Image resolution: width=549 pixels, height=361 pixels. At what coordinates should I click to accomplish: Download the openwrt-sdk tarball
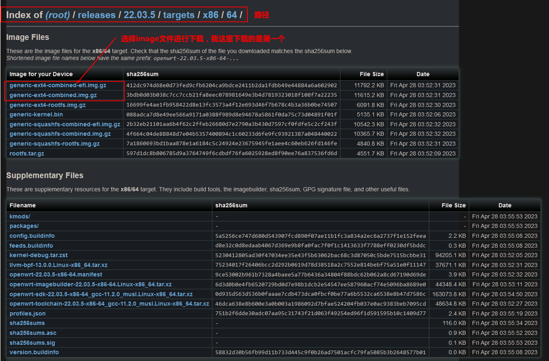pyautogui.click(x=101, y=294)
